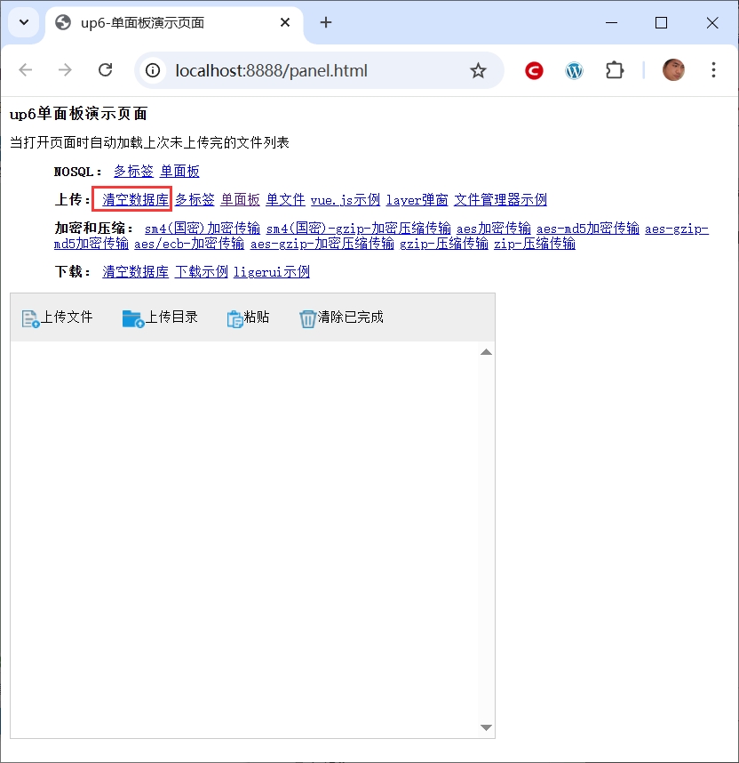The width and height of the screenshot is (739, 763).
Task: Click the red C extension icon
Action: point(534,70)
